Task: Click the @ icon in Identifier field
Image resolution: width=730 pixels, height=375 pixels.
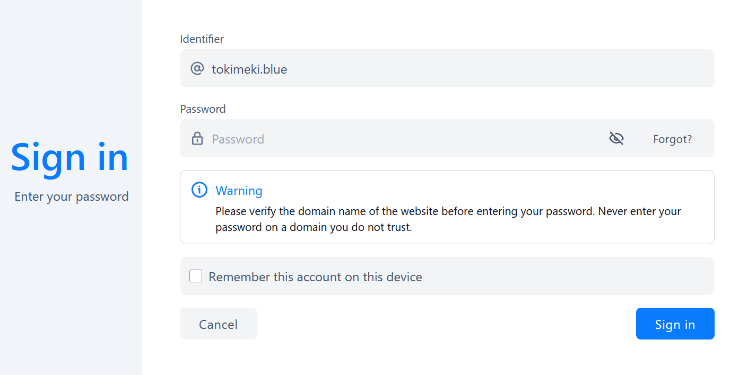Action: pos(197,68)
